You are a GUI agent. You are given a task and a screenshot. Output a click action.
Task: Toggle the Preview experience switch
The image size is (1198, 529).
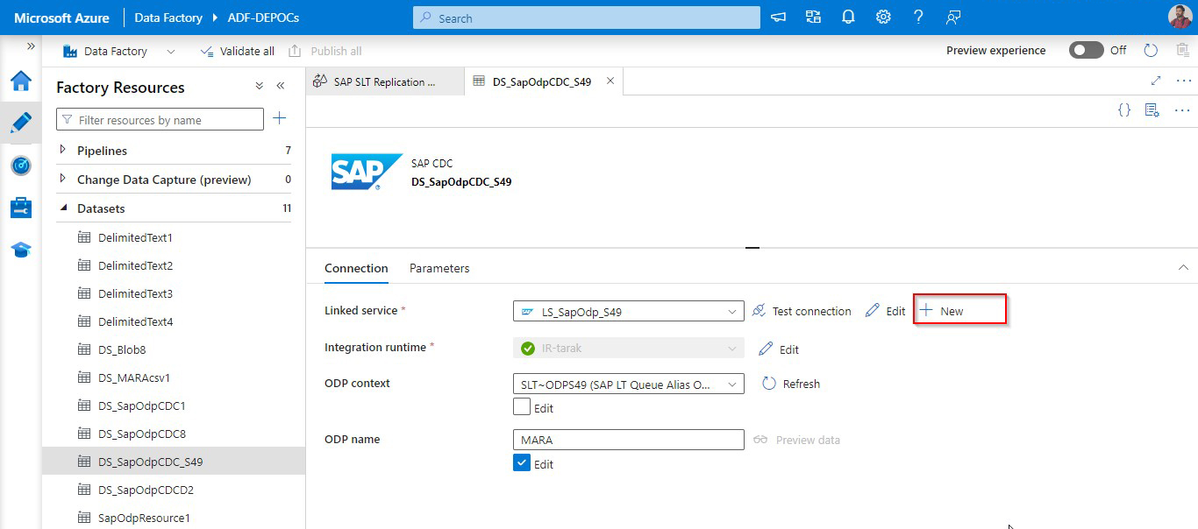[x=1086, y=51]
